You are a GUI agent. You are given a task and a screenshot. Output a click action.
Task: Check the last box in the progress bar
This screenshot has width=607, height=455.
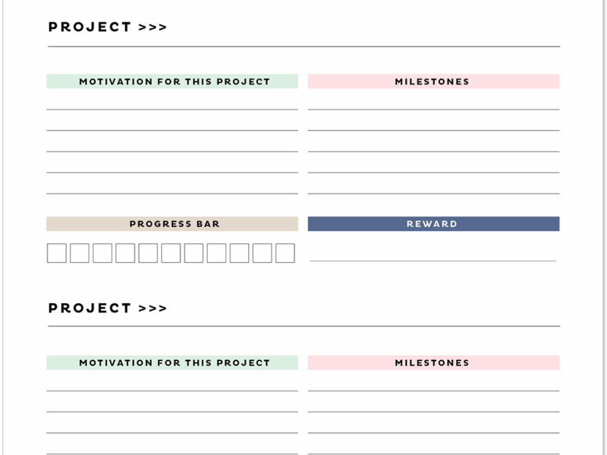285,253
